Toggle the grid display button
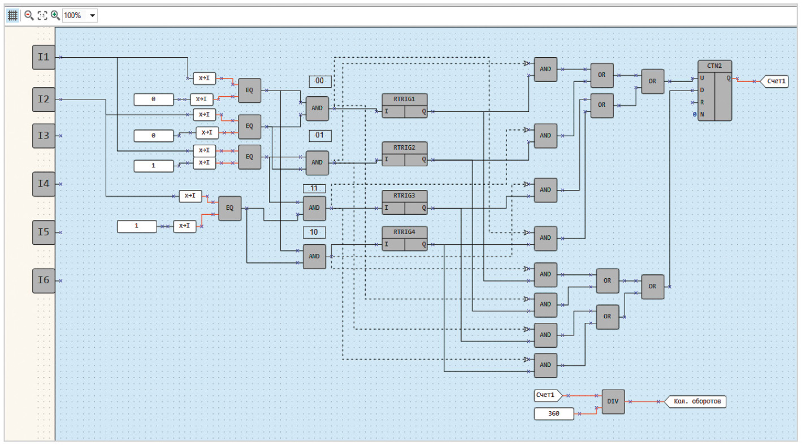802x445 pixels. [12, 15]
